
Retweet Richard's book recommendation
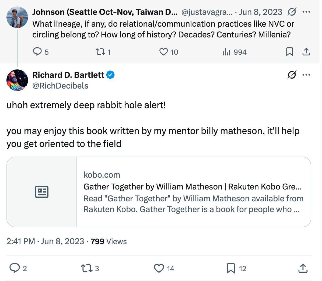pyautogui.click(x=86, y=268)
